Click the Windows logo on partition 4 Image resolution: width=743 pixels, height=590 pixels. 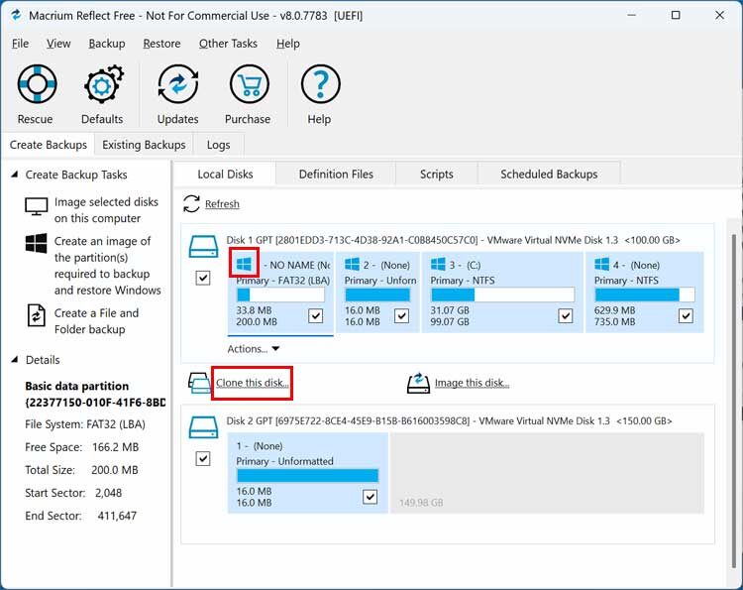(x=601, y=264)
